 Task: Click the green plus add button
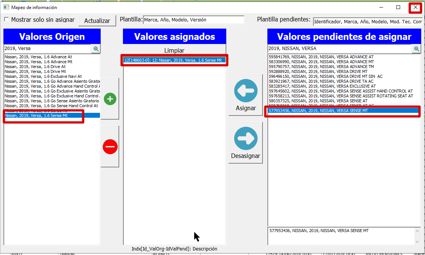tap(110, 99)
